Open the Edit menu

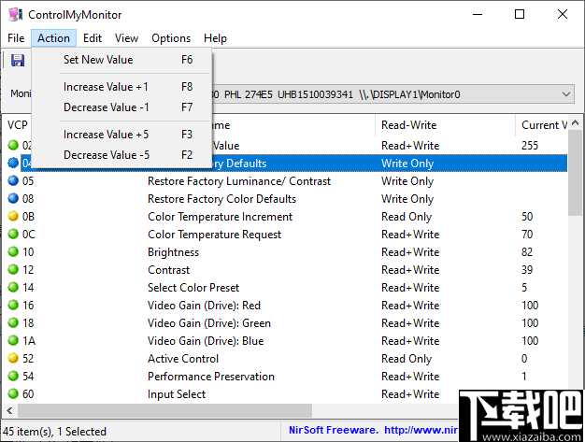point(93,38)
